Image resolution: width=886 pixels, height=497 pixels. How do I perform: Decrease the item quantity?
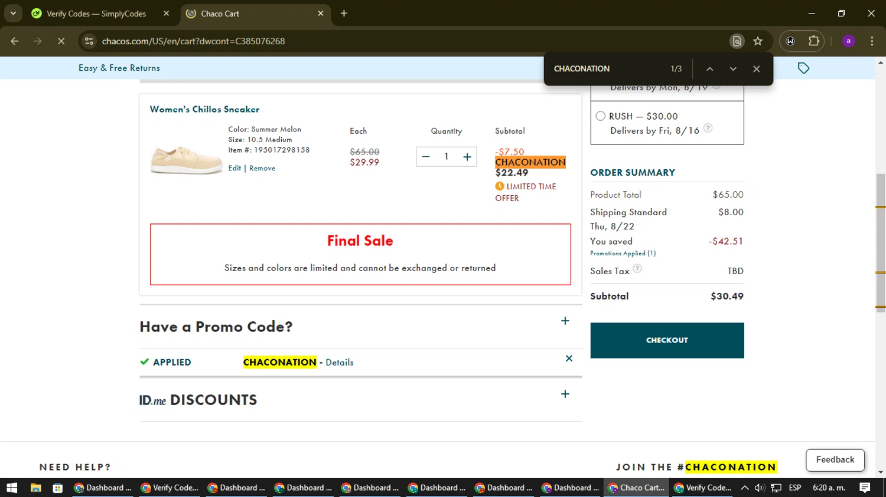coord(426,157)
